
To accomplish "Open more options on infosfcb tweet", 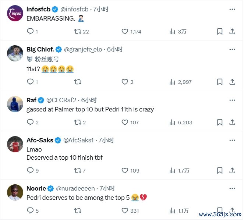I will point(232,9).
